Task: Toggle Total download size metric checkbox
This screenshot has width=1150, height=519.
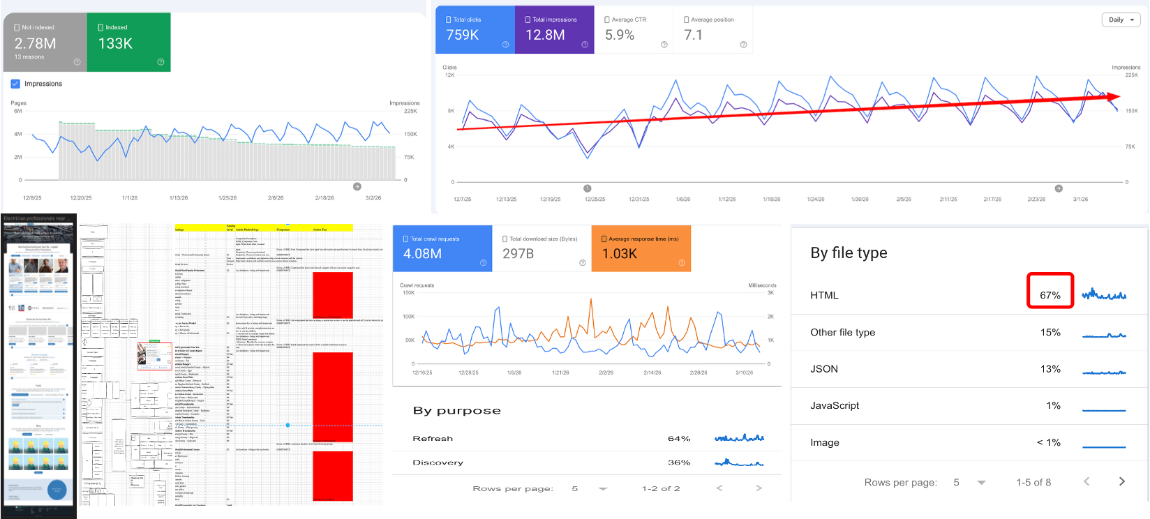Action: 505,239
